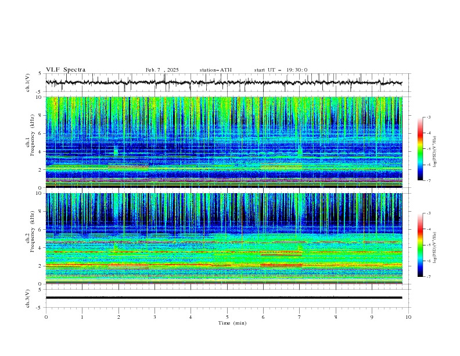
Task: Click the "station=ATH" label
Action: coord(215,70)
